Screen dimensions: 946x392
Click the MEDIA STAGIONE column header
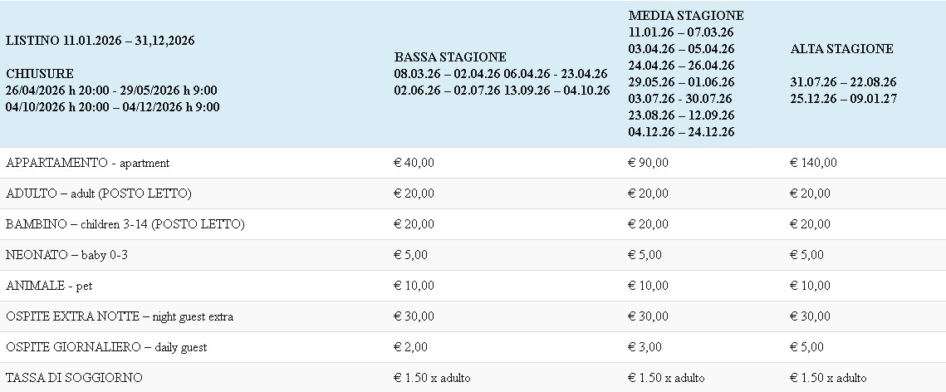(686, 15)
